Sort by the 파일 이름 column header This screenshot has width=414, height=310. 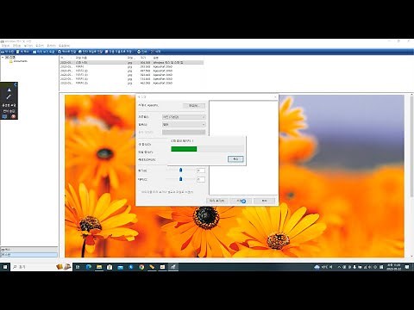pos(81,58)
